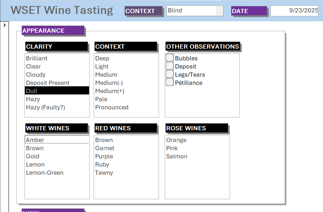
Task: Select Brown under White Wines
Action: (57, 148)
